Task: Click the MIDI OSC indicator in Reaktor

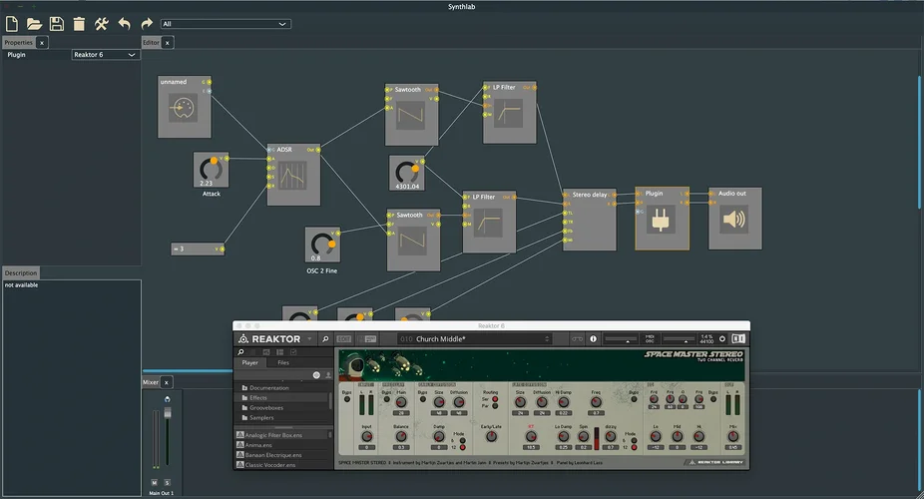Action: (650, 338)
